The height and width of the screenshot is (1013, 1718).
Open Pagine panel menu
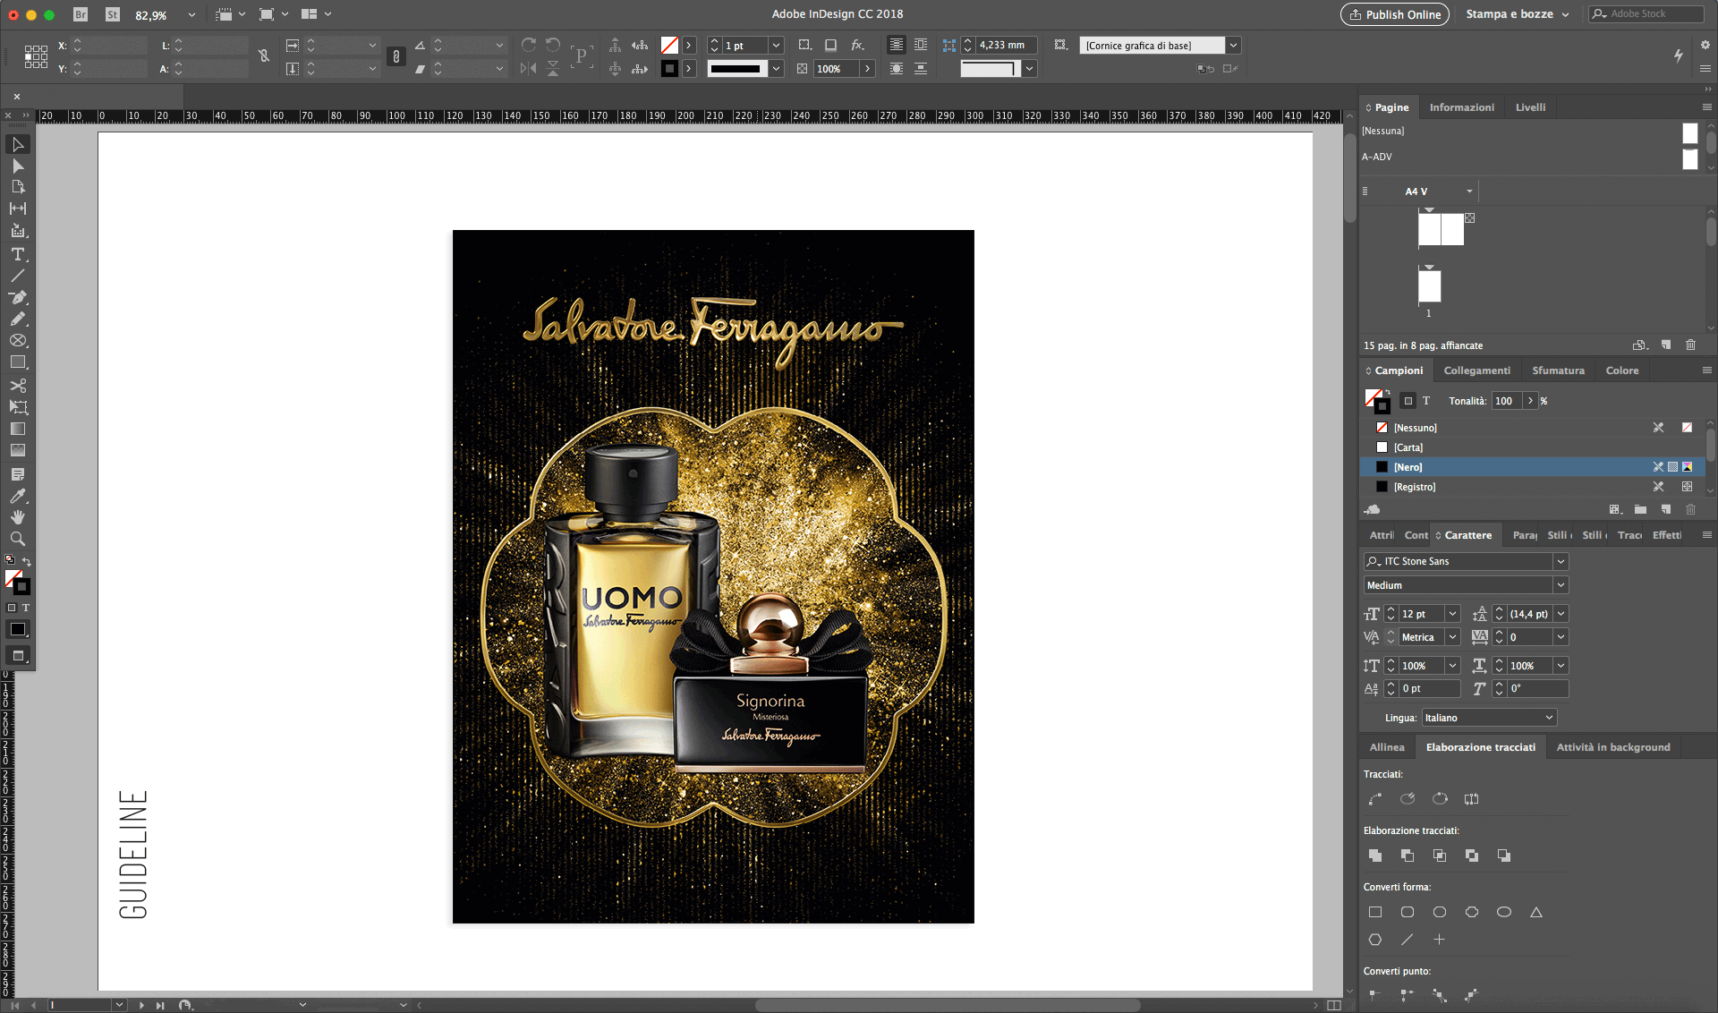(1706, 107)
